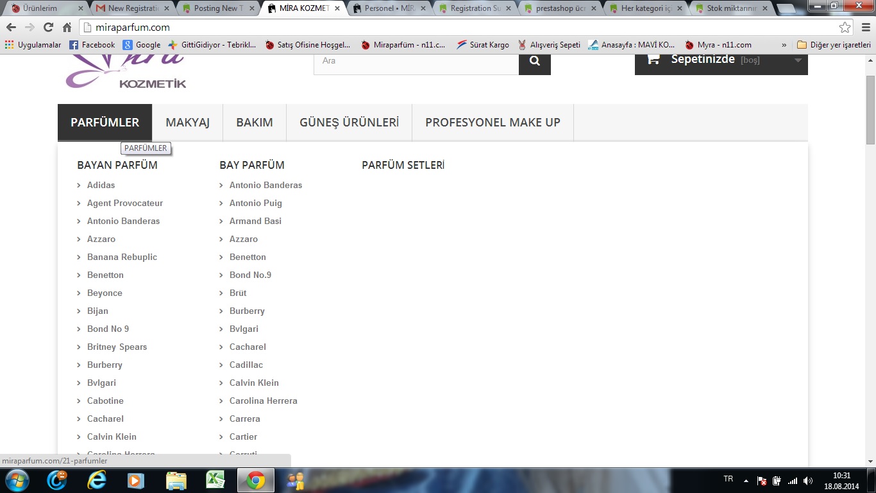Select the Agent Provocateur link
This screenshot has height=493, width=876.
coord(125,203)
